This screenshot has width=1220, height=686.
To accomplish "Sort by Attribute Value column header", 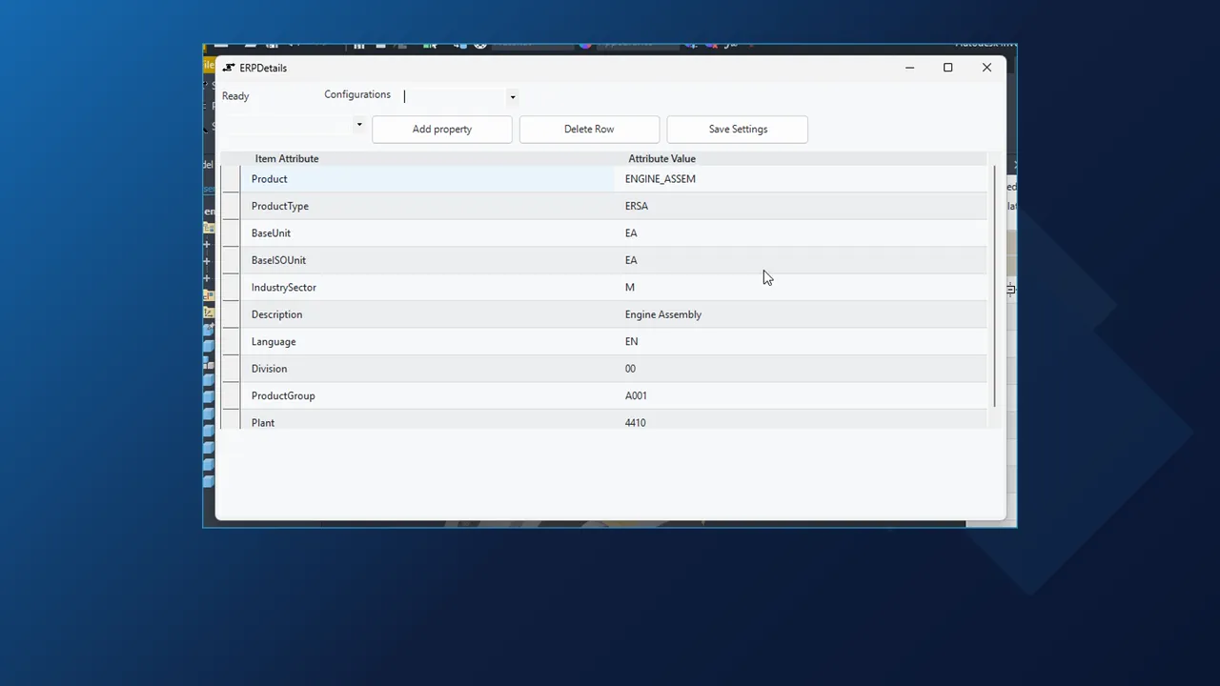I will pyautogui.click(x=662, y=159).
